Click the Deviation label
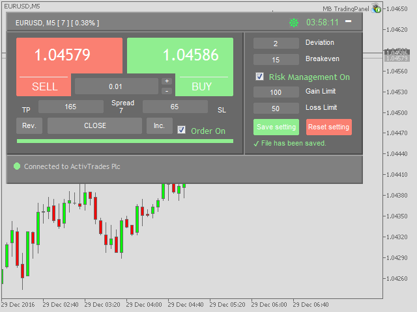 320,42
